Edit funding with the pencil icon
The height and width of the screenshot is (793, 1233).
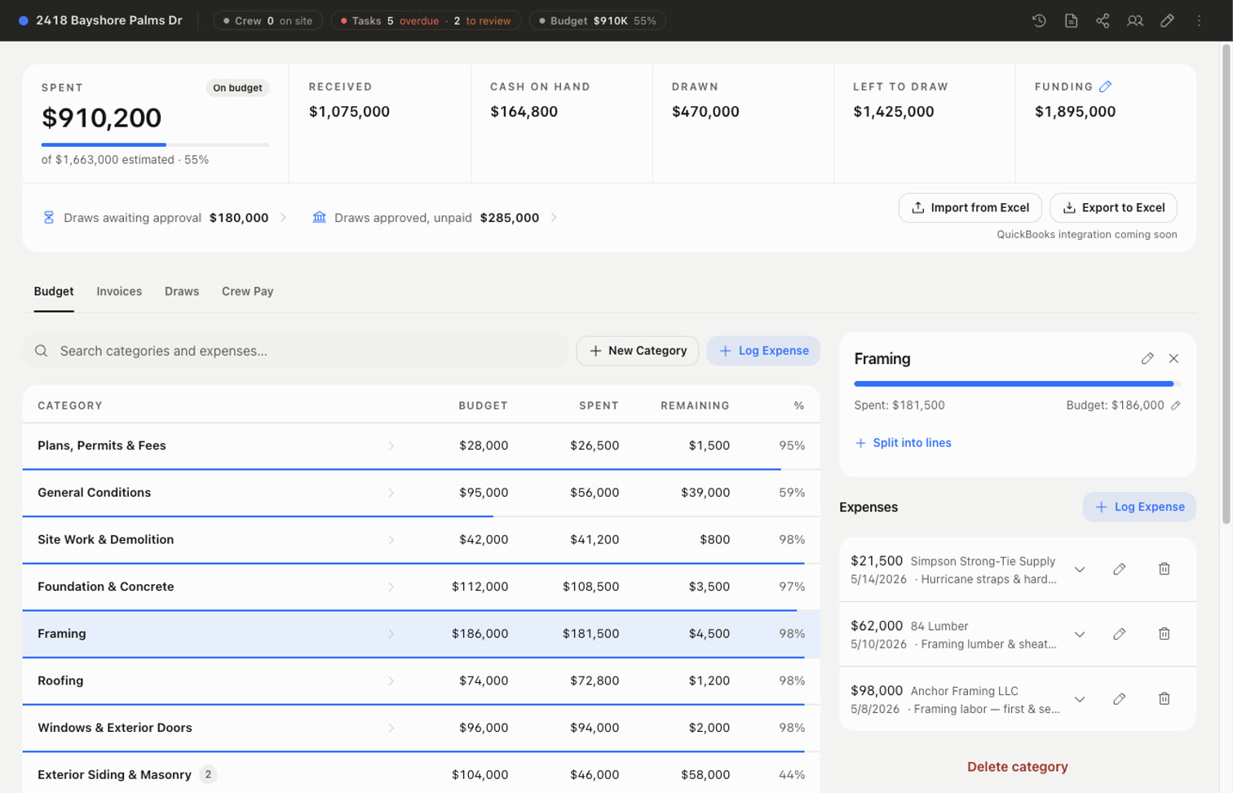1105,86
